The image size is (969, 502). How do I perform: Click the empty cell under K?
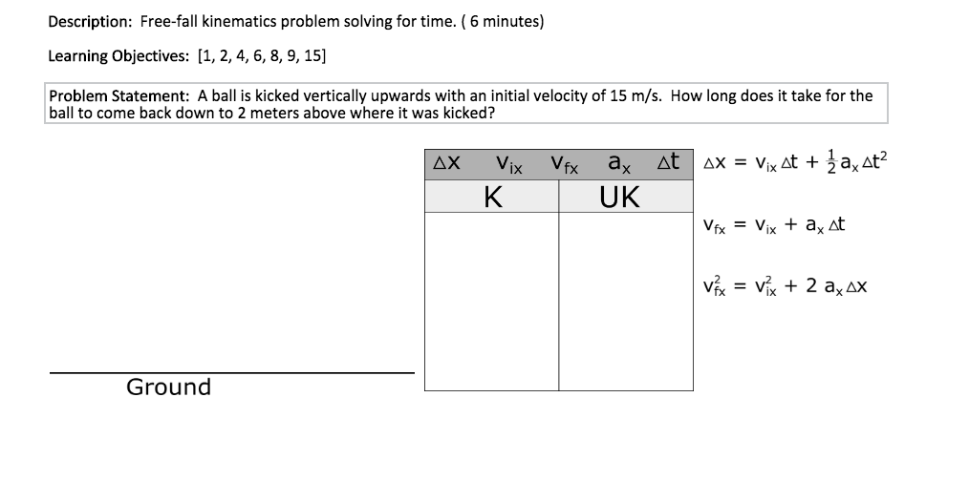492,301
